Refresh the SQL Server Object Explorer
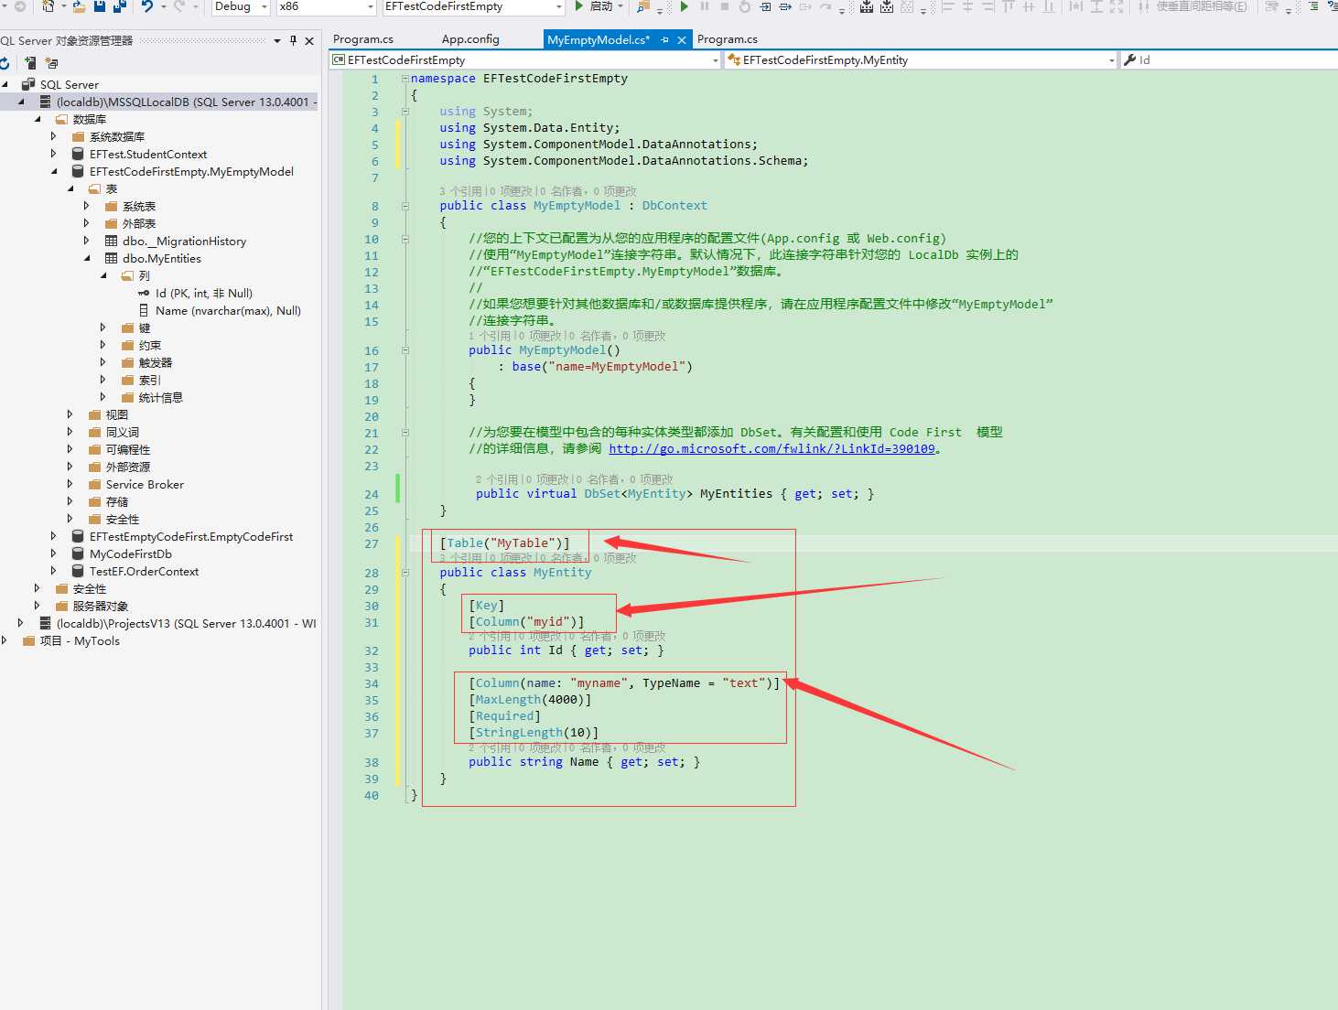The width and height of the screenshot is (1338, 1010). (5, 63)
